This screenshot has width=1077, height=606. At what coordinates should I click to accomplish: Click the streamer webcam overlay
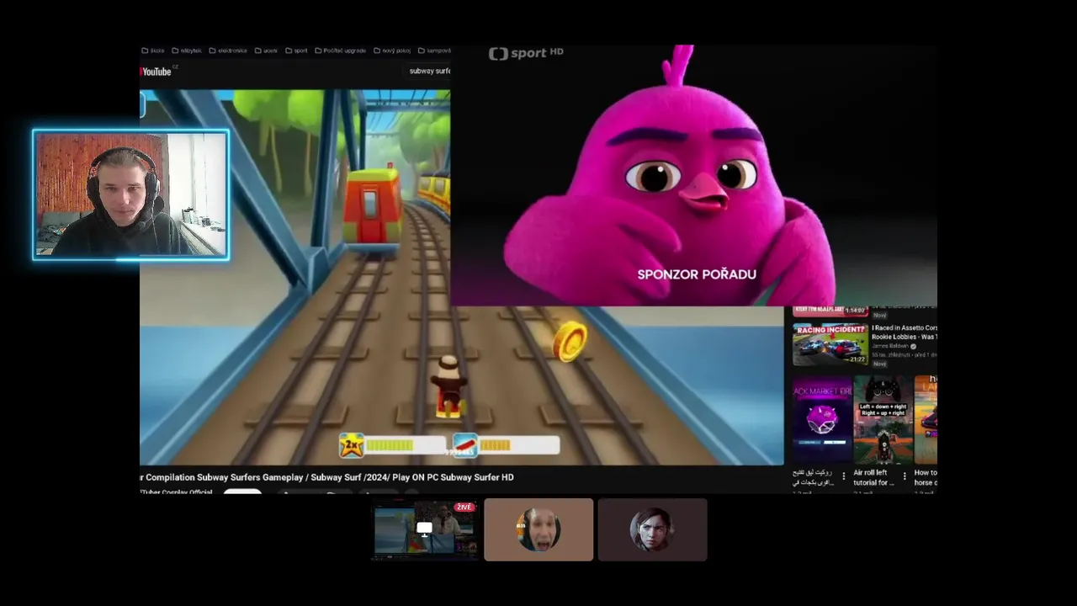click(x=130, y=194)
